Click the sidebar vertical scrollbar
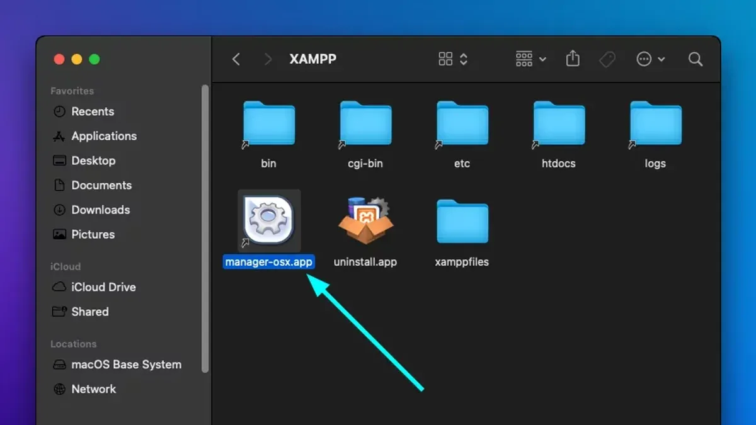Image resolution: width=756 pixels, height=425 pixels. click(x=205, y=227)
